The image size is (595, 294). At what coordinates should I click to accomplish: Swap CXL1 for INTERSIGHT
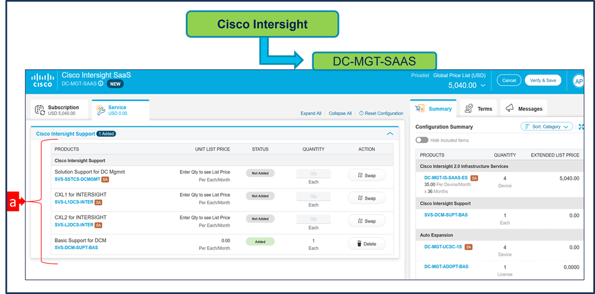(x=367, y=198)
